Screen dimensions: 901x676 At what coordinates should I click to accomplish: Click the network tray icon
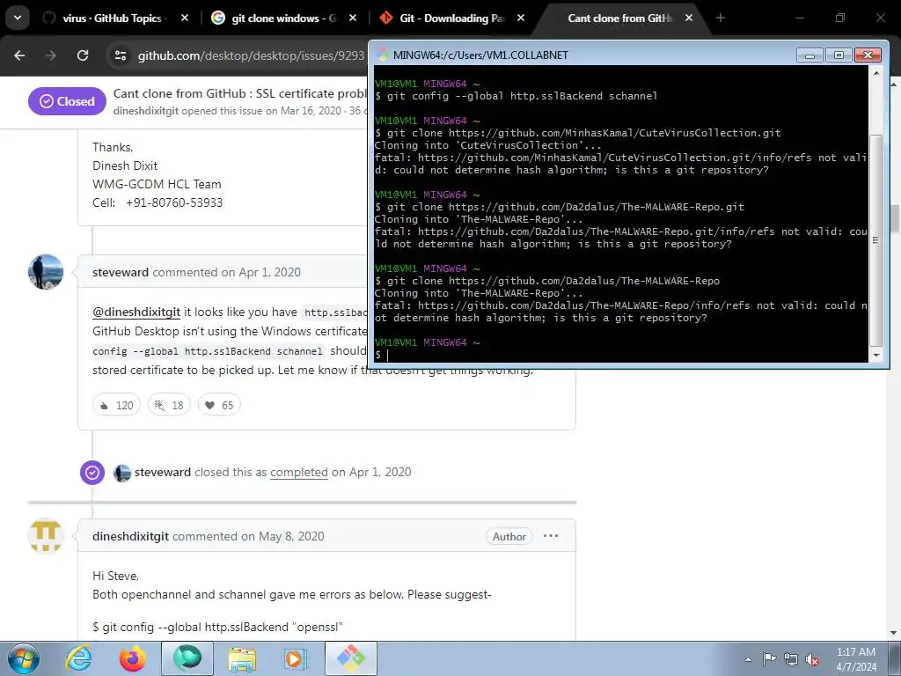click(791, 659)
